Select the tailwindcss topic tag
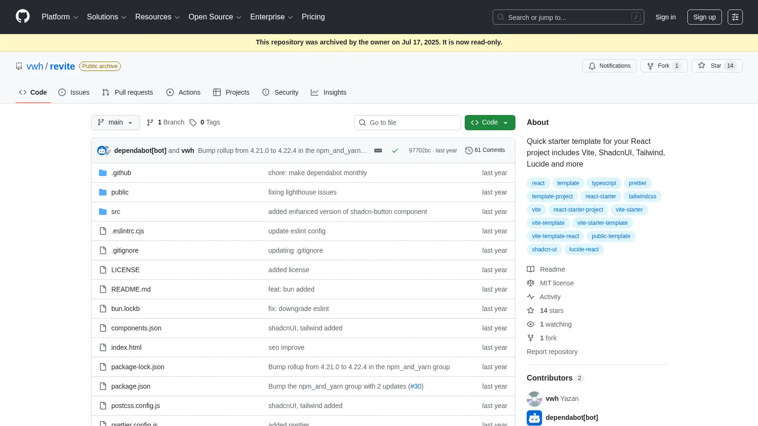Viewport: 758px width, 426px height. pyautogui.click(x=642, y=196)
